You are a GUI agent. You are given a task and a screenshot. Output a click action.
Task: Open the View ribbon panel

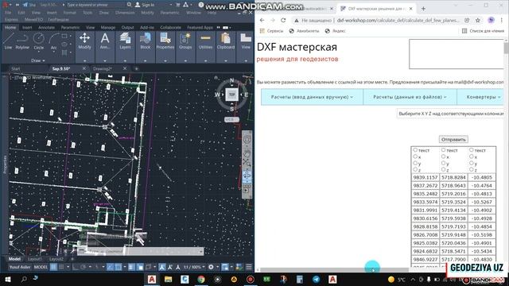pyautogui.click(x=246, y=41)
